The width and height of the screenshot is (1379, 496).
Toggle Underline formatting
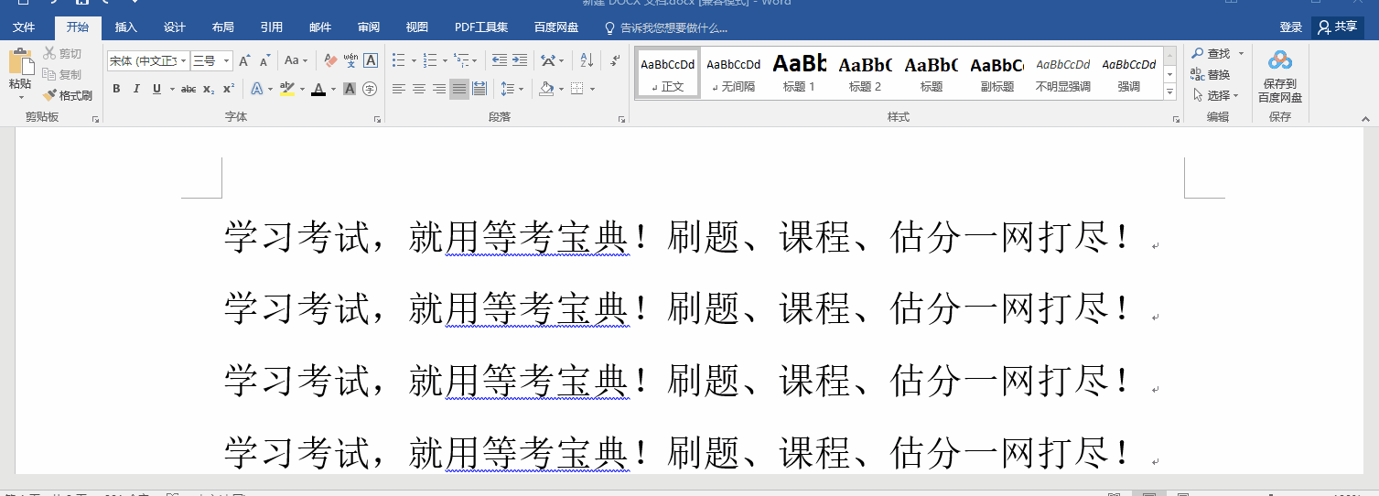(x=156, y=89)
